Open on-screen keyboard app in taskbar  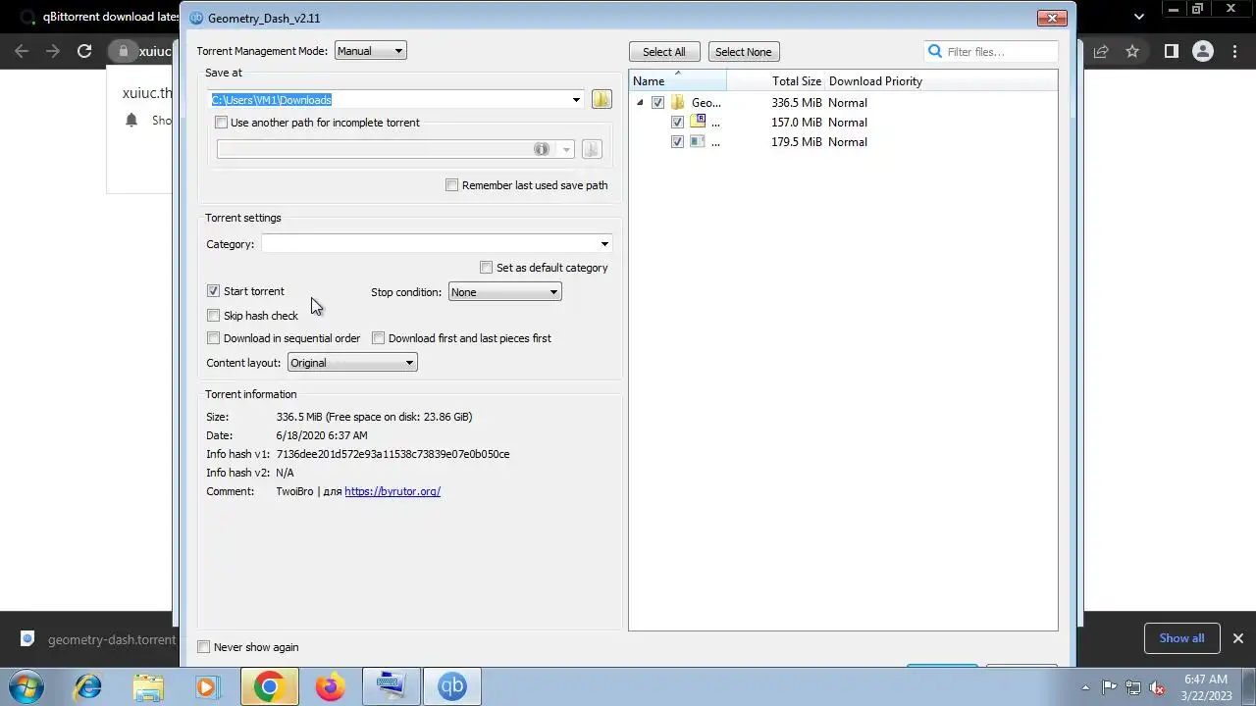pyautogui.click(x=391, y=686)
